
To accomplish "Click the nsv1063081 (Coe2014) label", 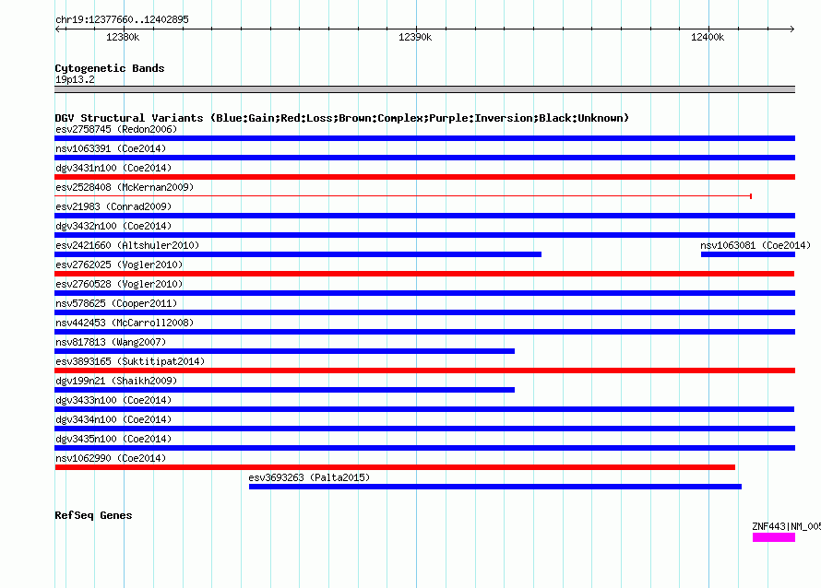I will 756,245.
